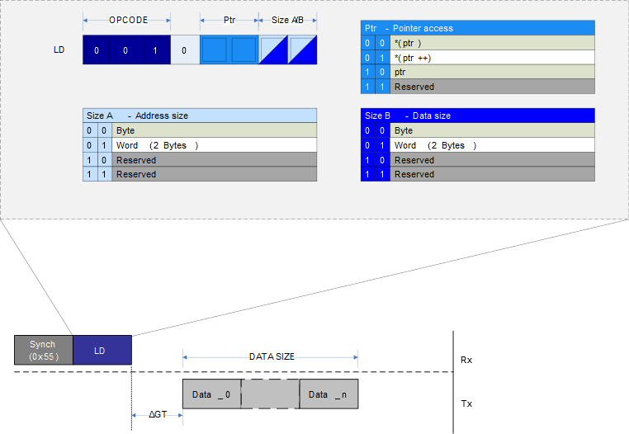Click the OPCODE label above the bits
The height and width of the screenshot is (434, 629).
(x=127, y=19)
